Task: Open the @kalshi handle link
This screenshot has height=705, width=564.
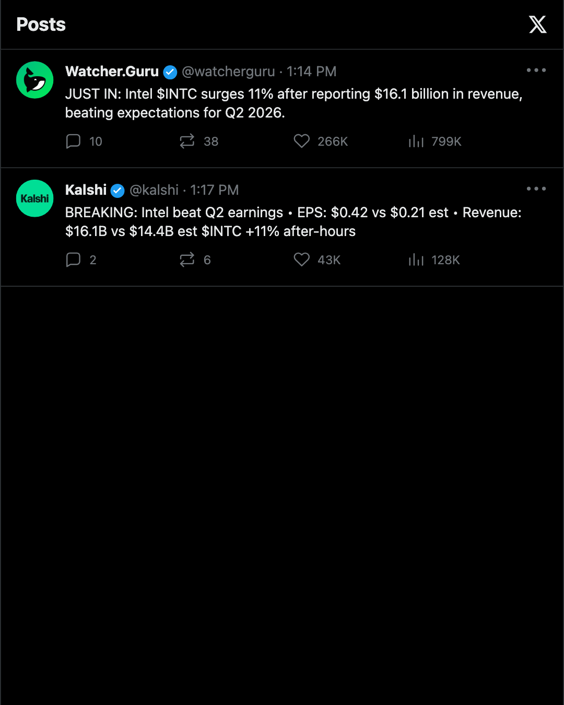Action: click(x=154, y=190)
